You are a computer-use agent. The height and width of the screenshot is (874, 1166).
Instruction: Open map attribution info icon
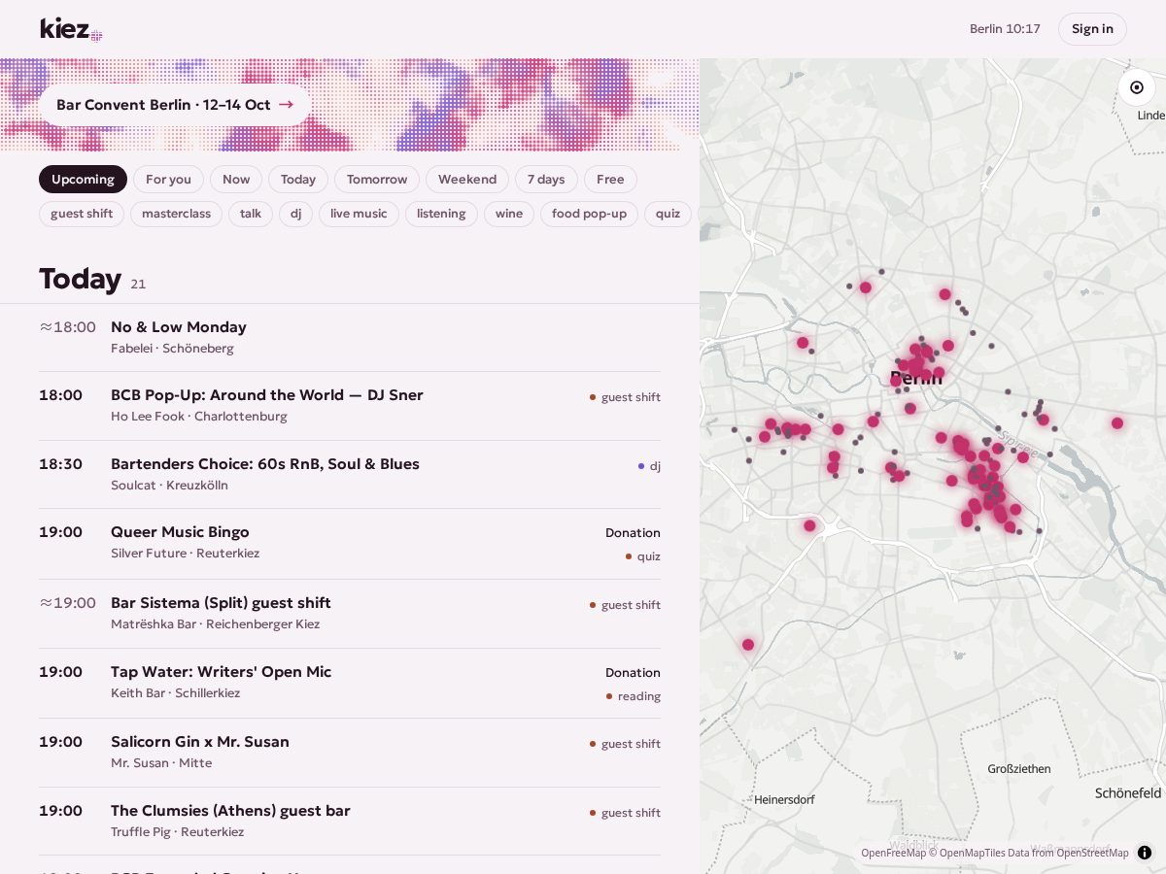click(1145, 853)
